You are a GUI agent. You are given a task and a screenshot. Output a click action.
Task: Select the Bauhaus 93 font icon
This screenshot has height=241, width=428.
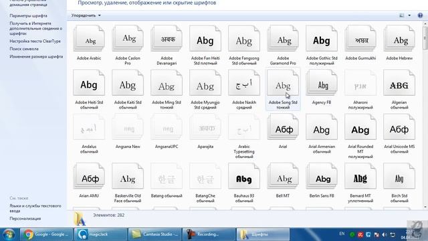tap(243, 176)
